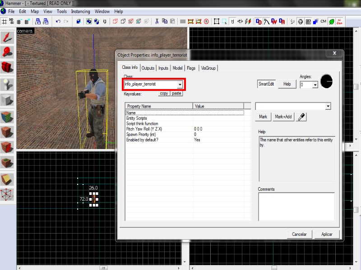
Task: Click the Copy icon in toolbar
Action: [x=165, y=22]
